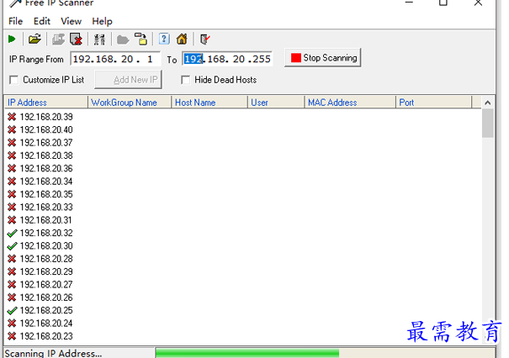Tick the Hide Dead Hosts checkbox
Screen dimensions: 509x358
pyautogui.click(x=186, y=80)
